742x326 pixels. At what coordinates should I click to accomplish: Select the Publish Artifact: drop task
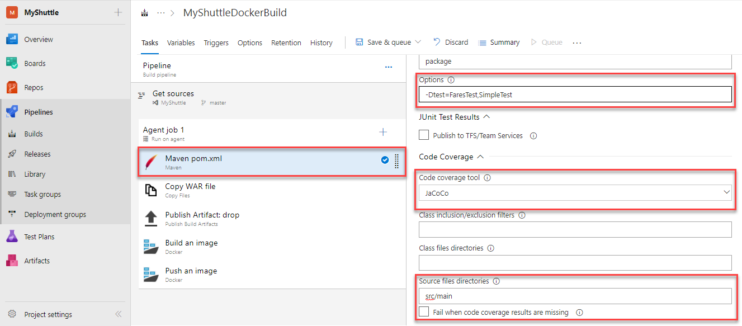pos(272,218)
